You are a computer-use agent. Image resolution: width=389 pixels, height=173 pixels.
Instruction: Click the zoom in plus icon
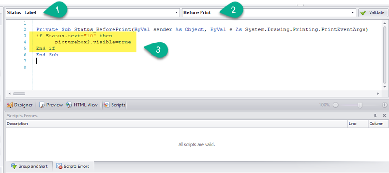click(384, 105)
